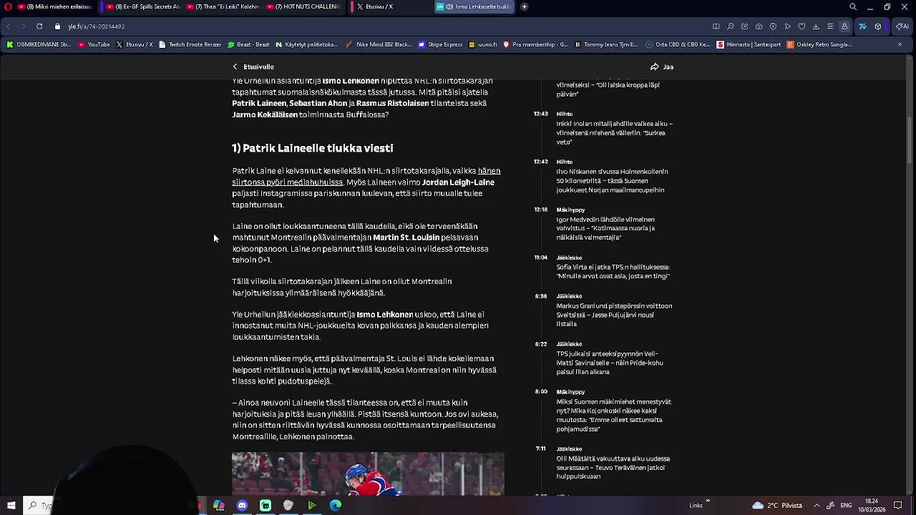Click the 7TV extension icon
The height and width of the screenshot is (515, 916).
tap(862, 26)
